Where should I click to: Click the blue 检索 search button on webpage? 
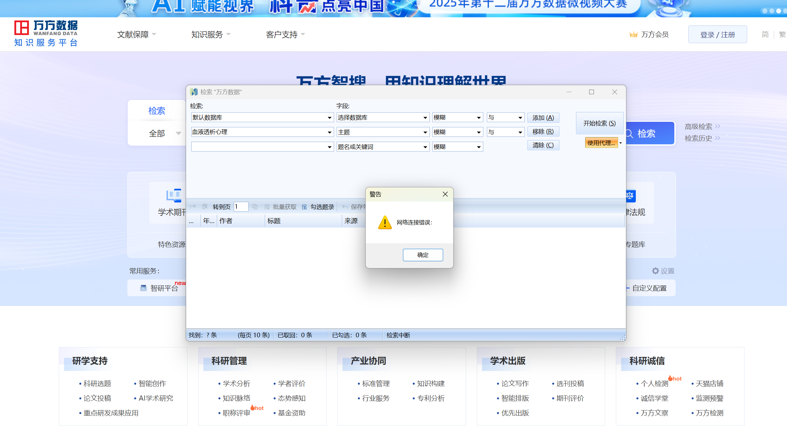[x=650, y=133]
